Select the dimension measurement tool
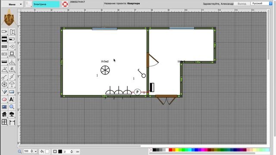The width and height of the screenshot is (276, 155). pyautogui.click(x=12, y=122)
